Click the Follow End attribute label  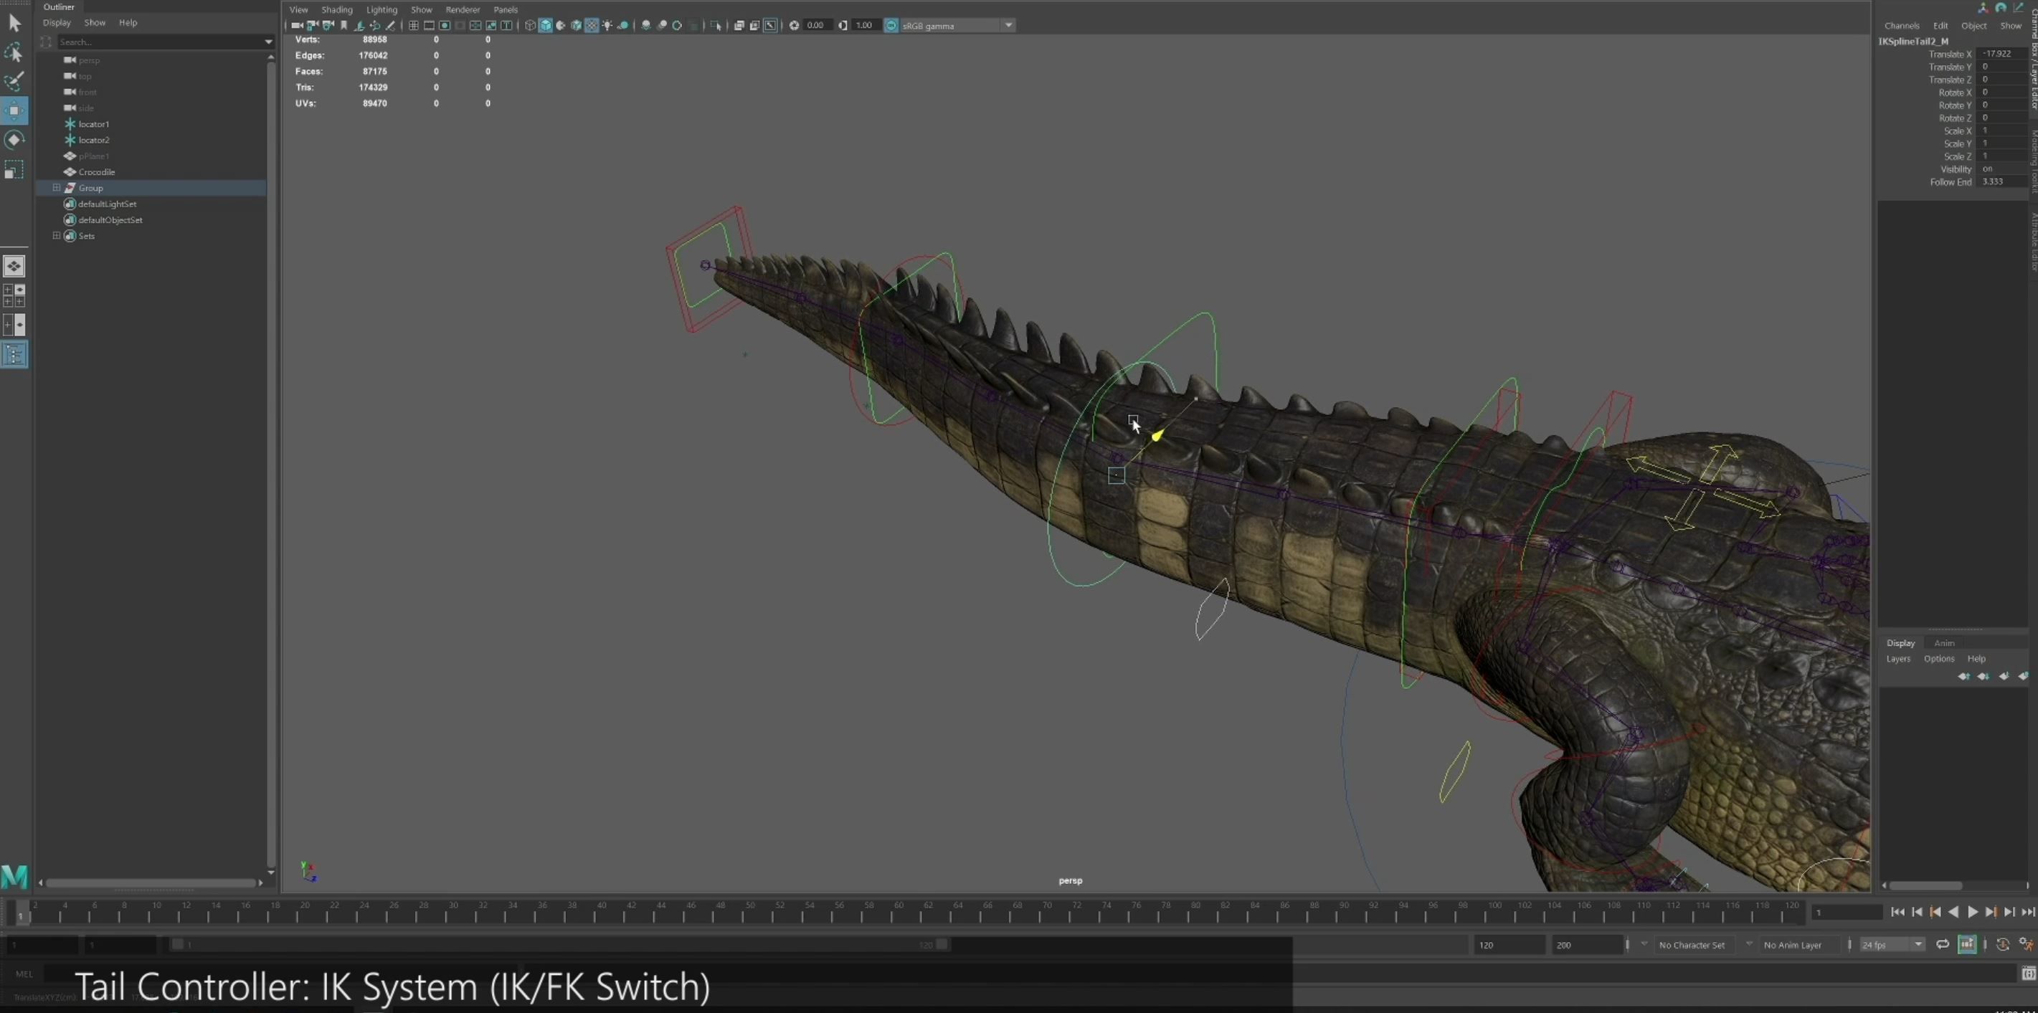pos(1951,182)
